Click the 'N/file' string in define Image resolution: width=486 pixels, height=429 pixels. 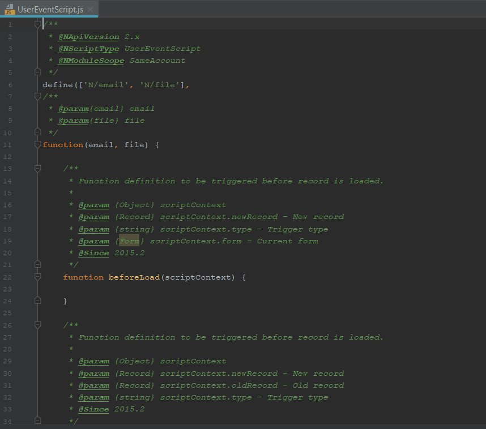(x=160, y=84)
